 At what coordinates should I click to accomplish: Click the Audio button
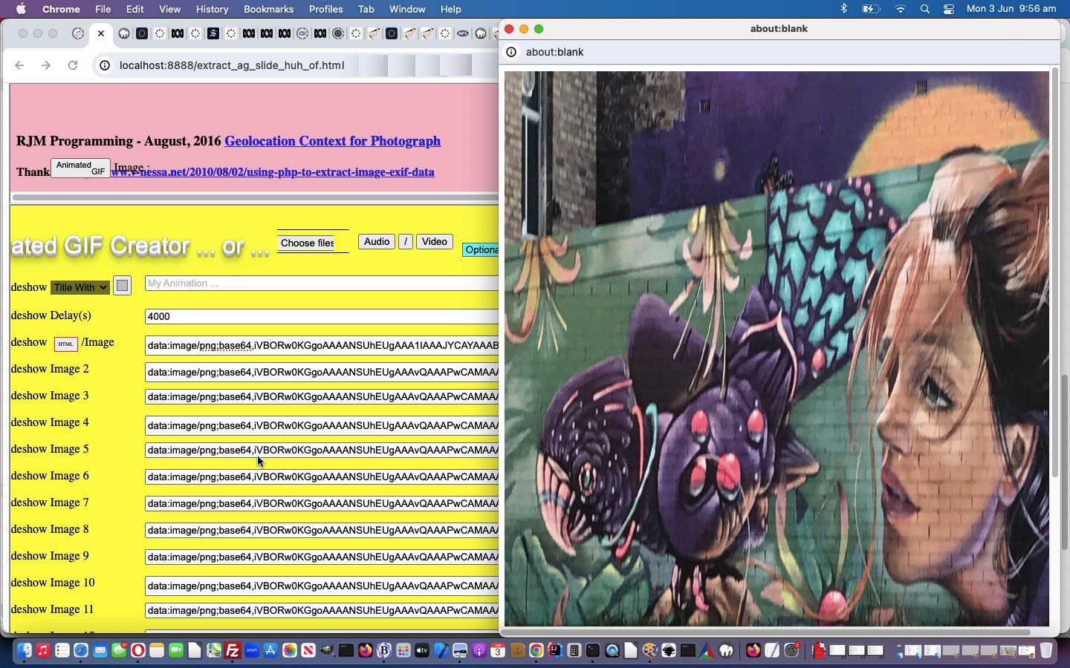pyautogui.click(x=377, y=242)
